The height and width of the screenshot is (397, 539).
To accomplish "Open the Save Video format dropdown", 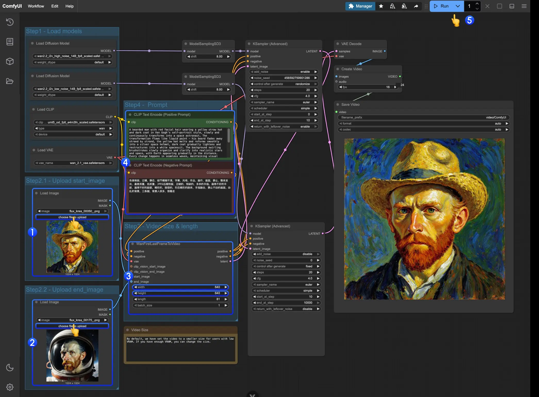I will (424, 123).
